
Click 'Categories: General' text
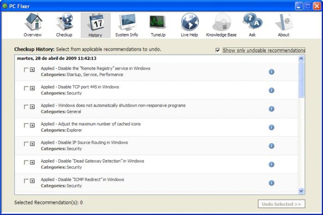61,112
